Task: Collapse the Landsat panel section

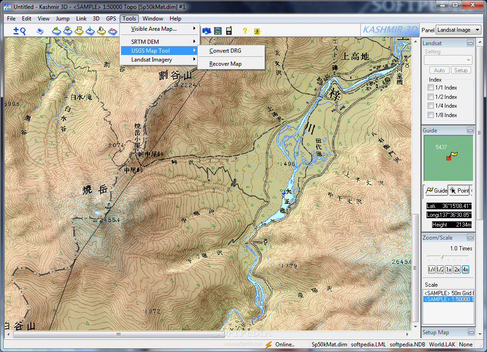Action: [470, 43]
